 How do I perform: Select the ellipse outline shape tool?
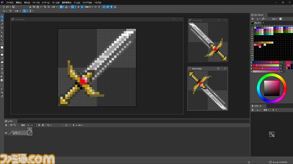(x=2, y=51)
